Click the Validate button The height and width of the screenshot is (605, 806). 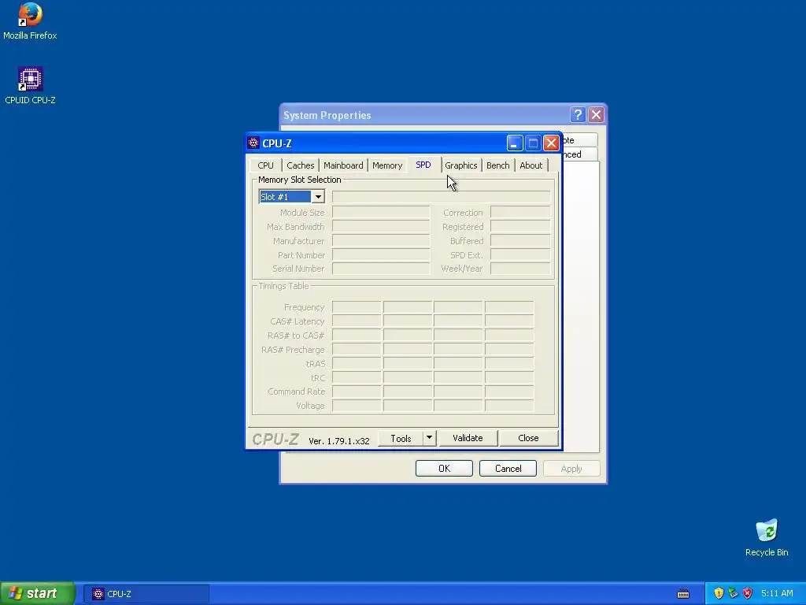(468, 438)
